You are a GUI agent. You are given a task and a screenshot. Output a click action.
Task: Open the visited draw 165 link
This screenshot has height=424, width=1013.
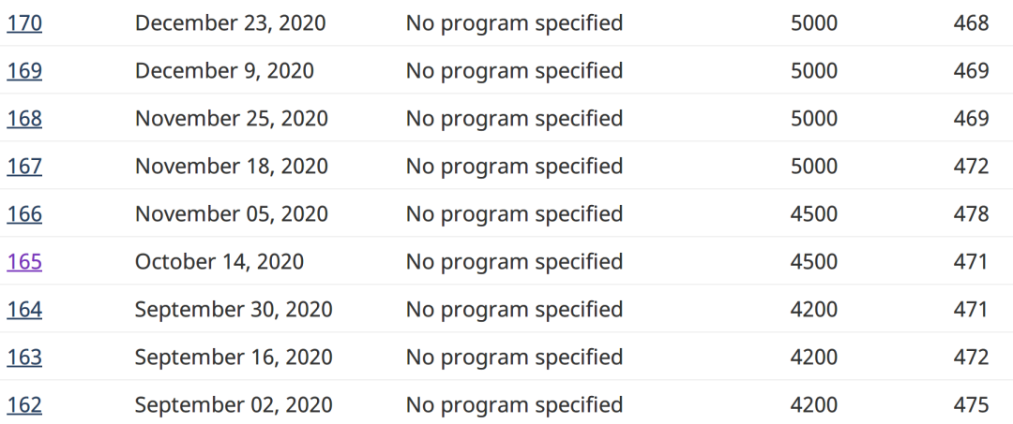(24, 262)
